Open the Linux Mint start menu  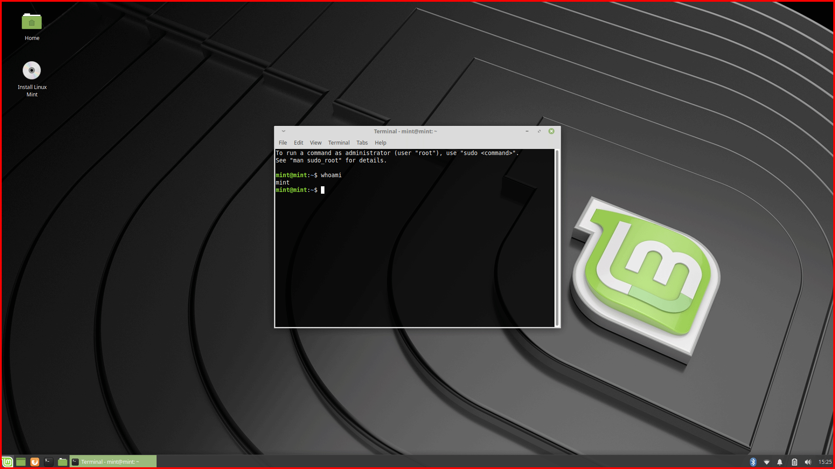(x=7, y=462)
